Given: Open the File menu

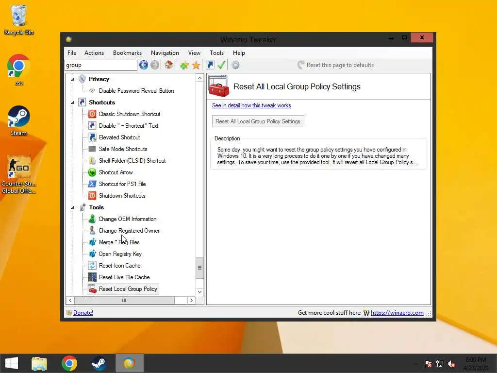Looking at the screenshot, I should pyautogui.click(x=72, y=53).
